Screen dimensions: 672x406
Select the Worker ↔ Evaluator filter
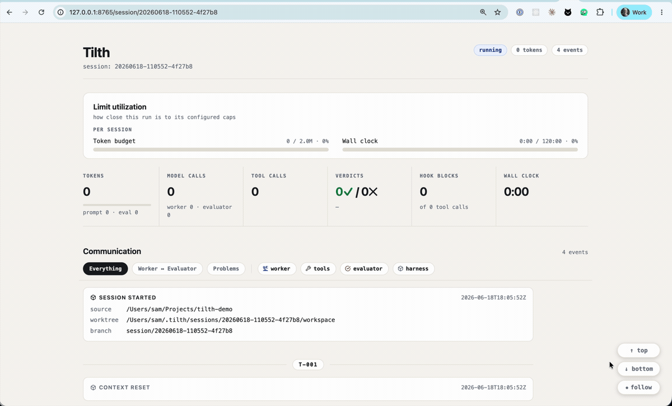[x=167, y=269]
